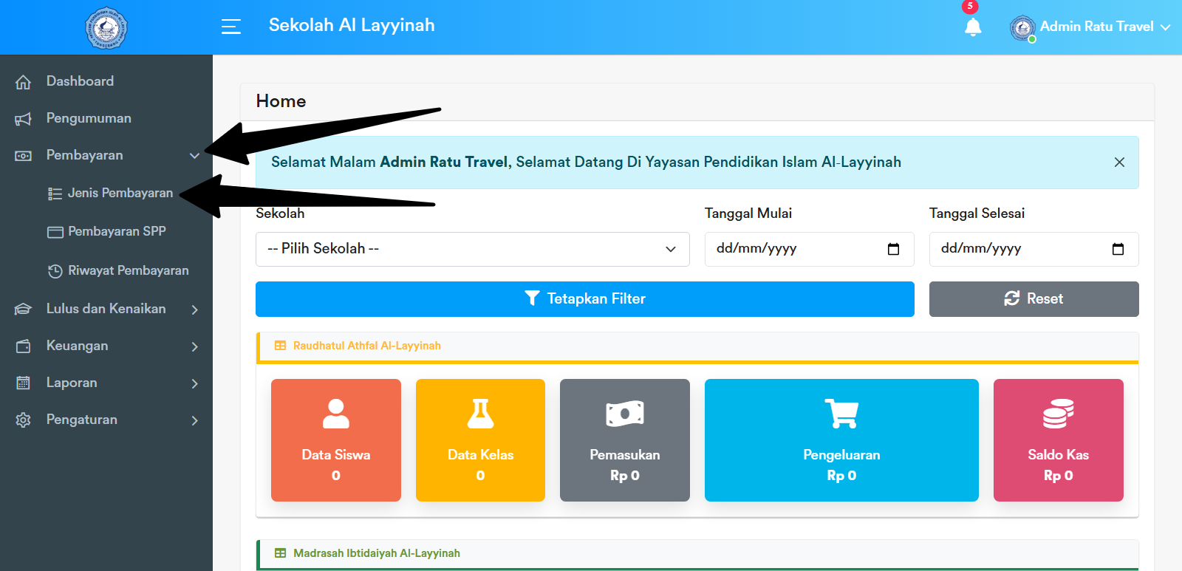Click the Pengeluaran Rp 0 value
This screenshot has height=571, width=1182.
[841, 476]
